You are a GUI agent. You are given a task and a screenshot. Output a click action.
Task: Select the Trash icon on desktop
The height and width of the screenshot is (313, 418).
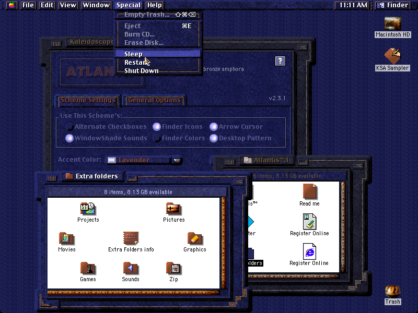[x=392, y=292]
